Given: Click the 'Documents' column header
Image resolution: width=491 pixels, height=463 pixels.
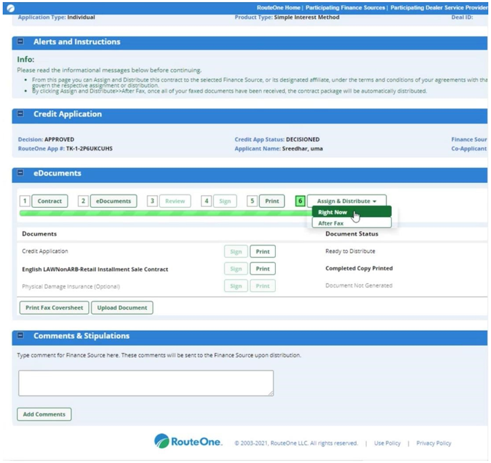Looking at the screenshot, I should [x=39, y=234].
